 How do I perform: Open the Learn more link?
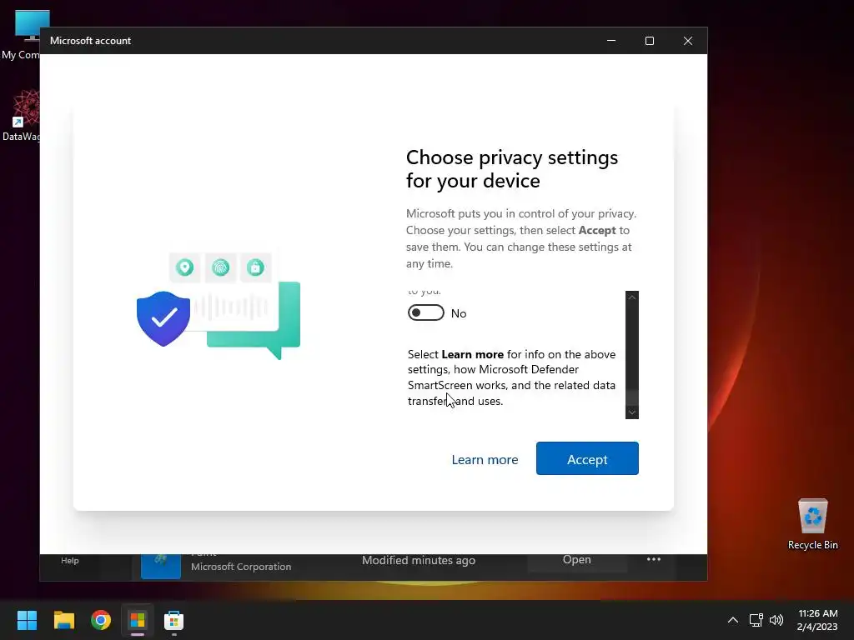485,460
